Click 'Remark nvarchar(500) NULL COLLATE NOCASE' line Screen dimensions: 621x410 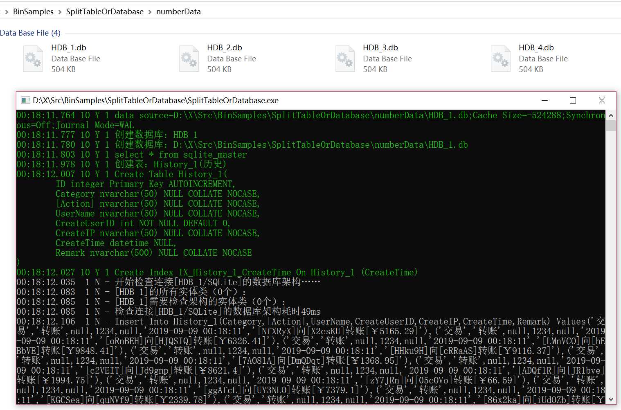(x=154, y=253)
